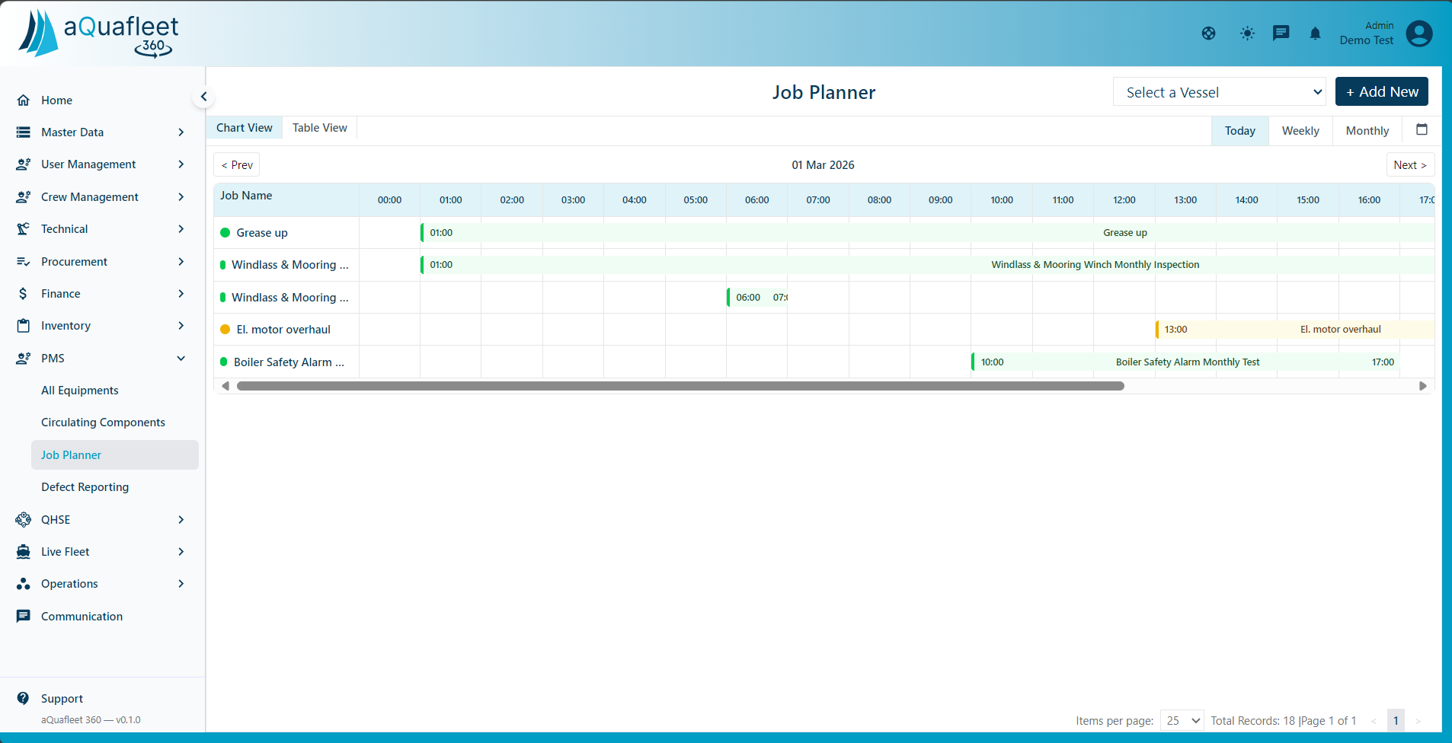Open the notifications bell icon
The image size is (1452, 743).
[1316, 33]
